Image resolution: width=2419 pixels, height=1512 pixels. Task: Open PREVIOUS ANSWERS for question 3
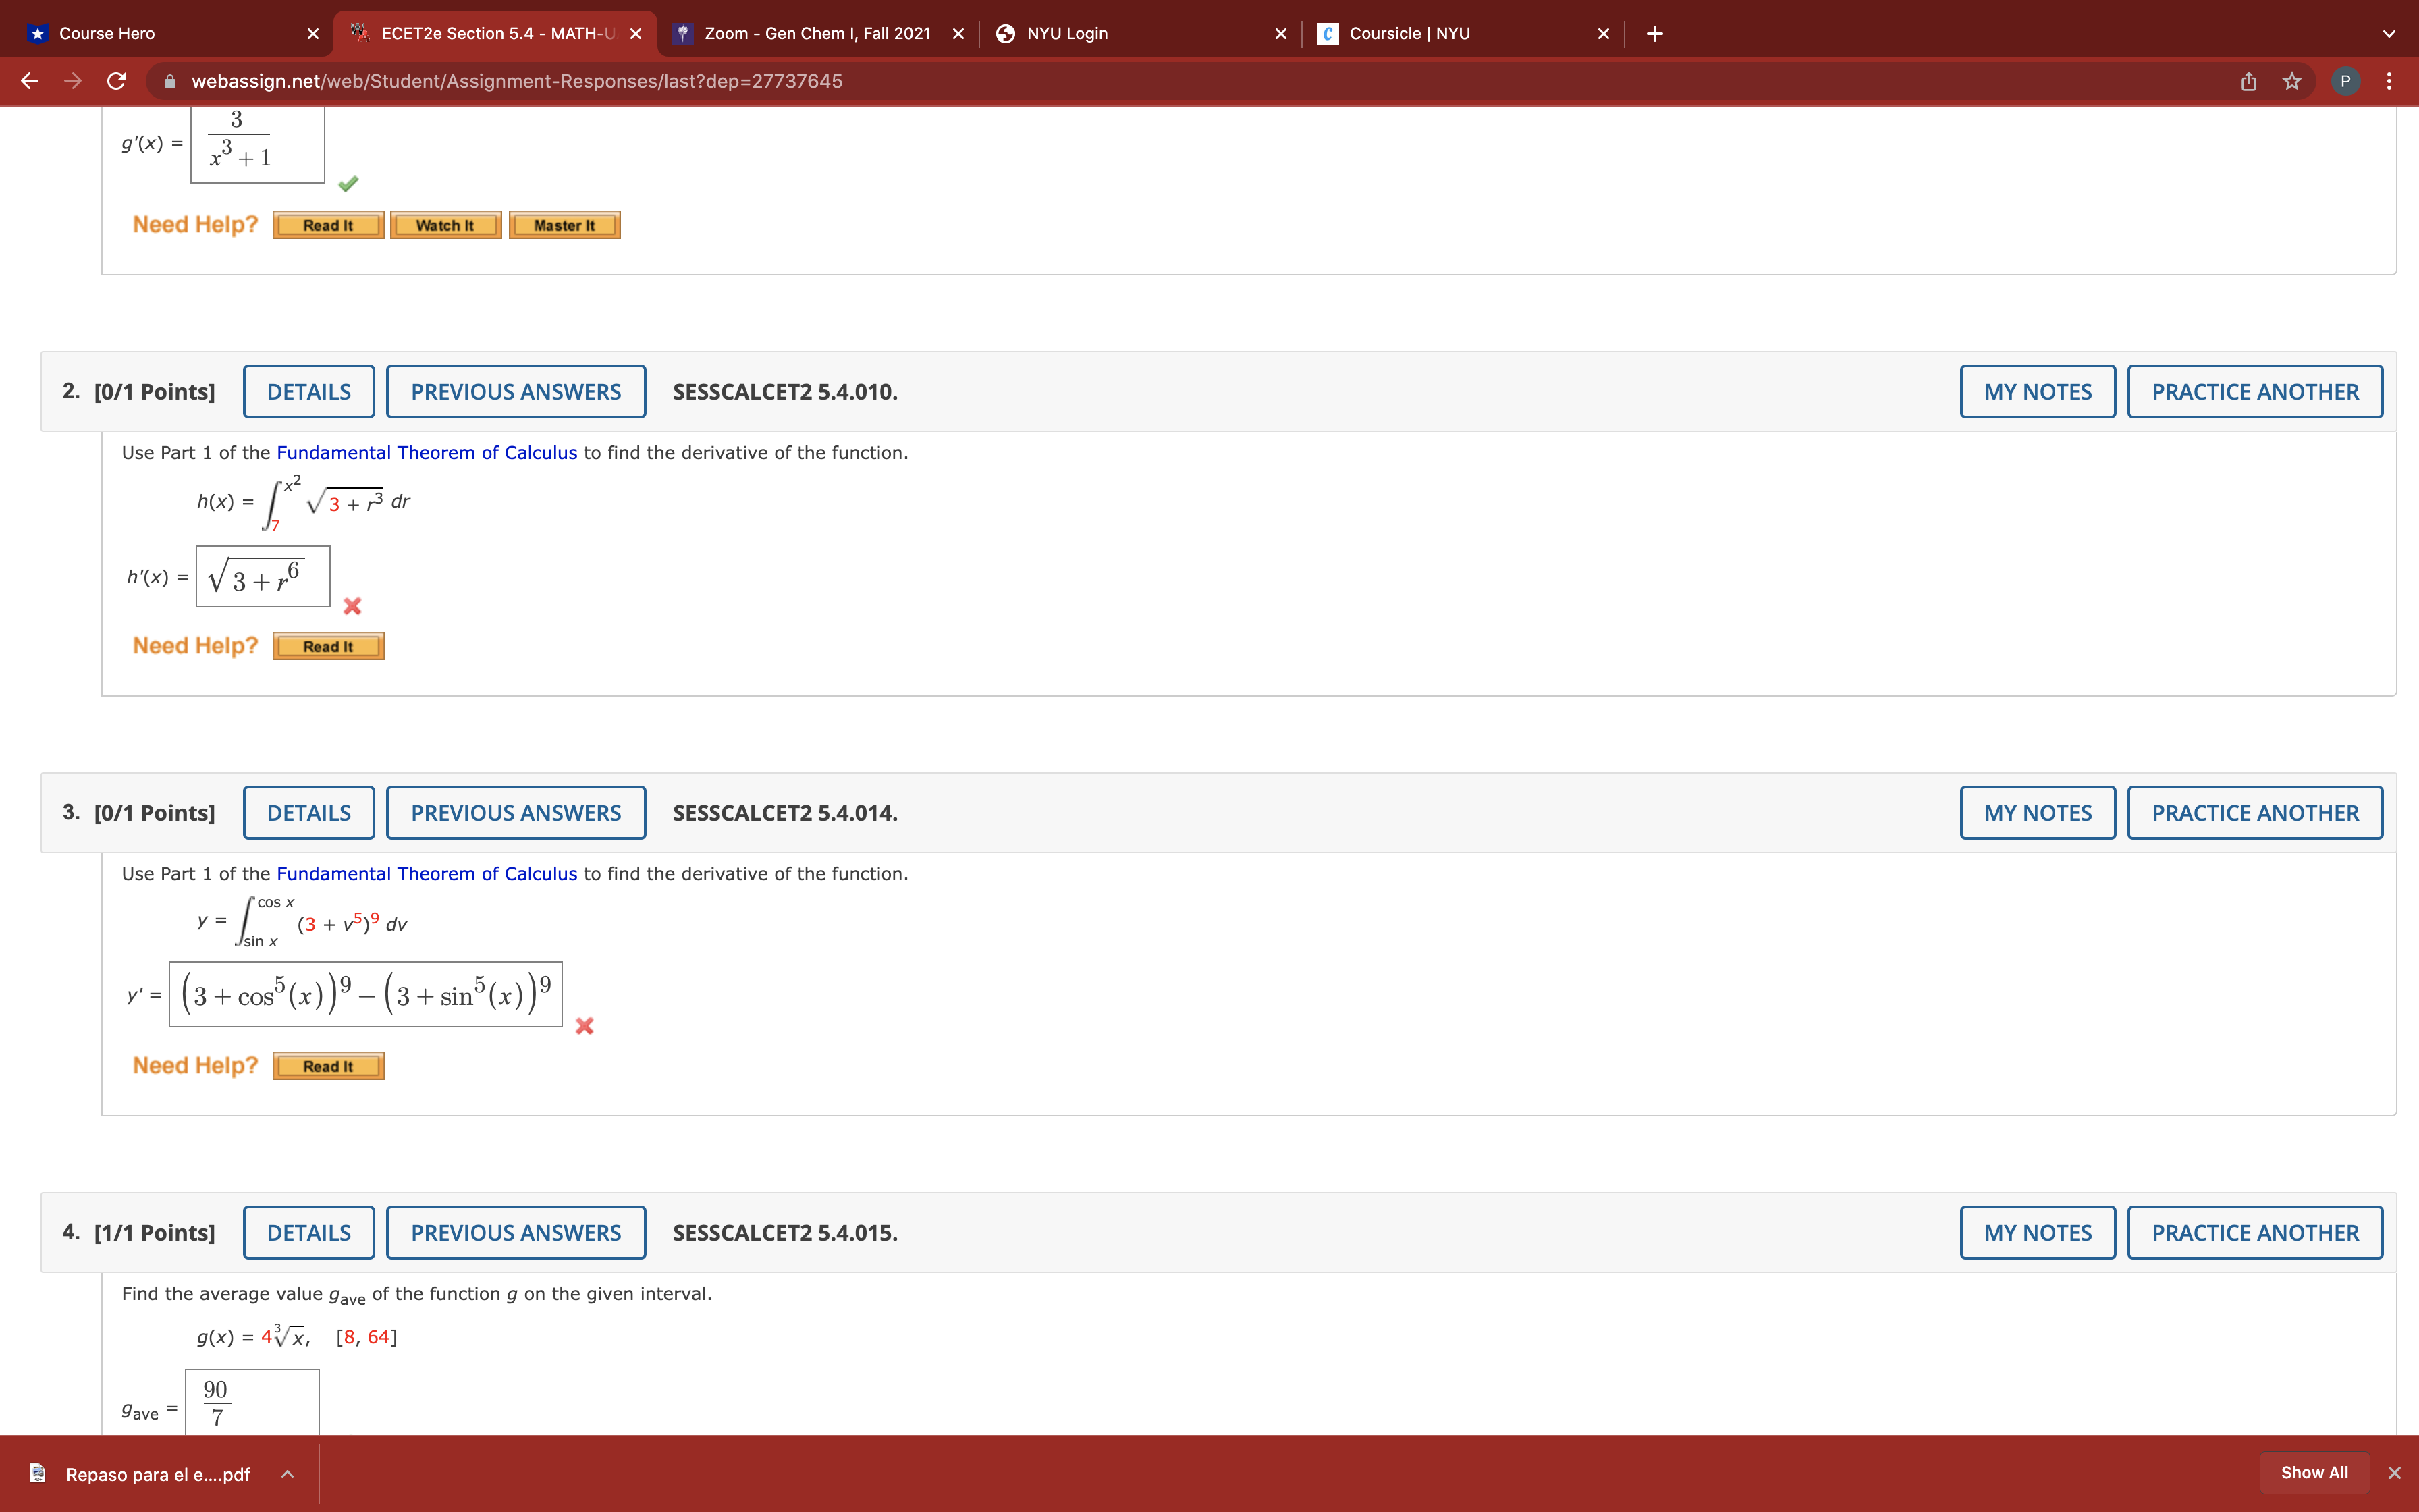tap(516, 812)
